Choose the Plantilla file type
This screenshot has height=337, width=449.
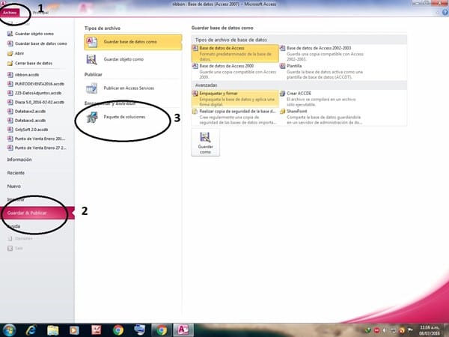(x=323, y=71)
